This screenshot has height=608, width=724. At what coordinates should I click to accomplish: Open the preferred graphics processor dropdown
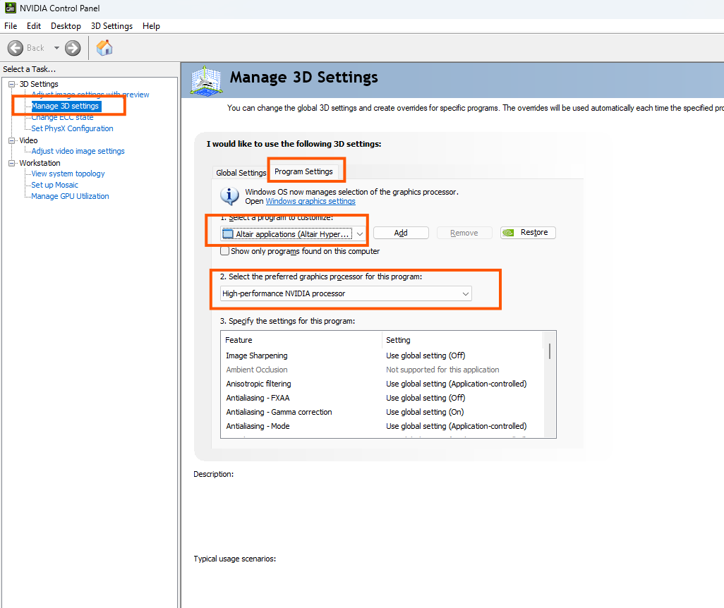(x=346, y=293)
